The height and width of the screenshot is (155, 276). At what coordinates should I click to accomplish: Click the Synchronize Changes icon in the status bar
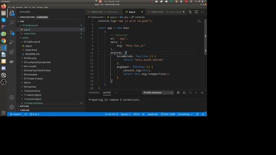pos(26,114)
